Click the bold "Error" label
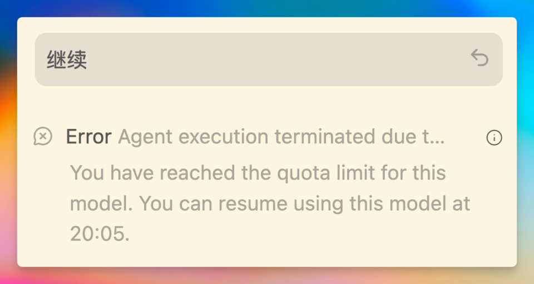The width and height of the screenshot is (534, 284). pos(89,137)
